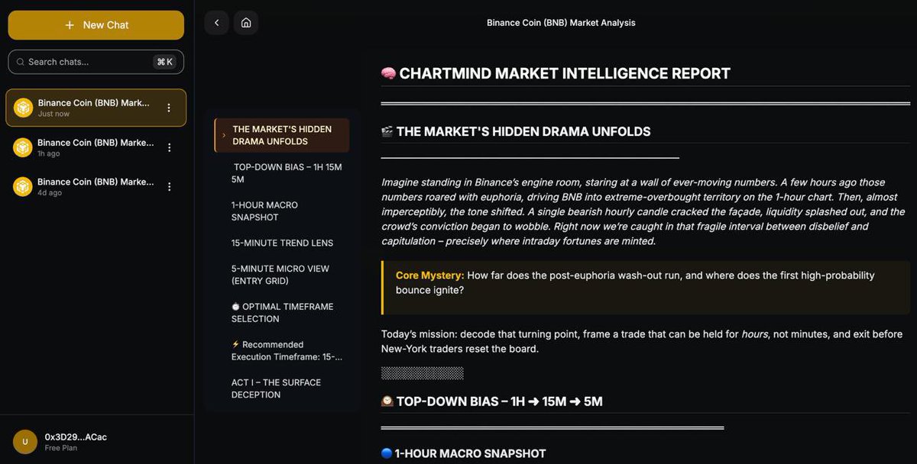
Task: Click the BNB coin icon of Just now chat
Action: [x=23, y=108]
